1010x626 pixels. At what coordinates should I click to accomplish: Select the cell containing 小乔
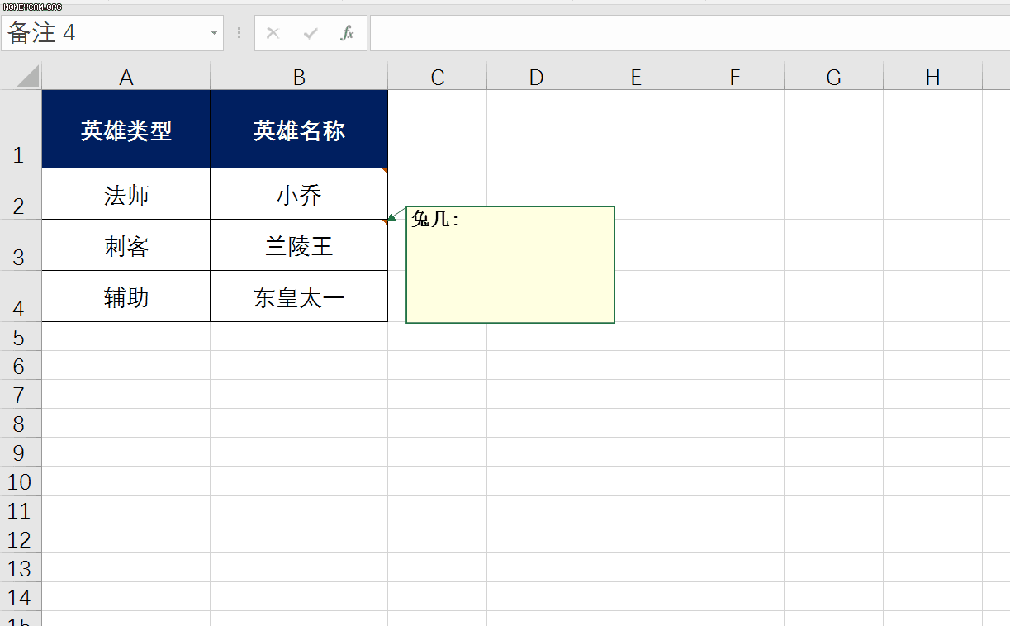click(299, 194)
